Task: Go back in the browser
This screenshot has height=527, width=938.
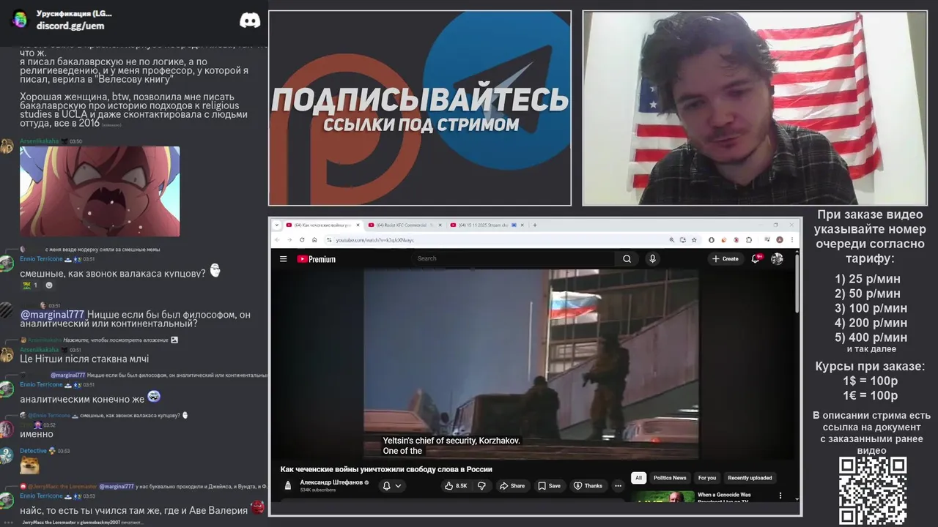Action: pos(278,240)
